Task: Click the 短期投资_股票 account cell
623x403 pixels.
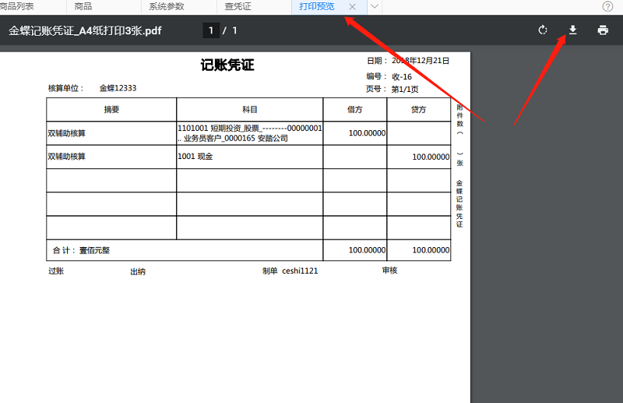Action: point(249,133)
